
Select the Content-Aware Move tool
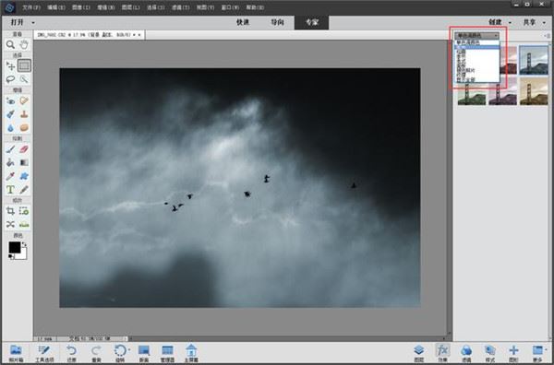[10, 225]
